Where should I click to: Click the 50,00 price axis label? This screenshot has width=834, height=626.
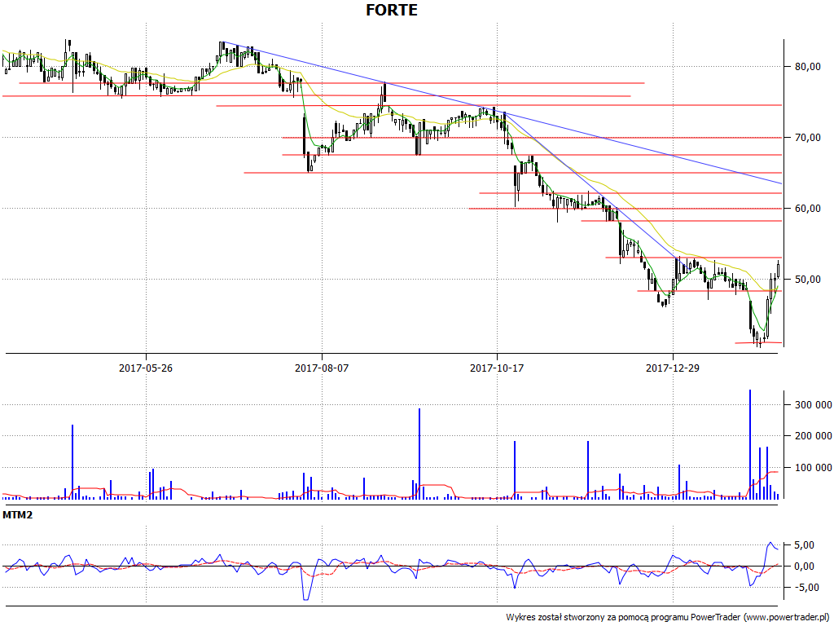[x=807, y=279]
